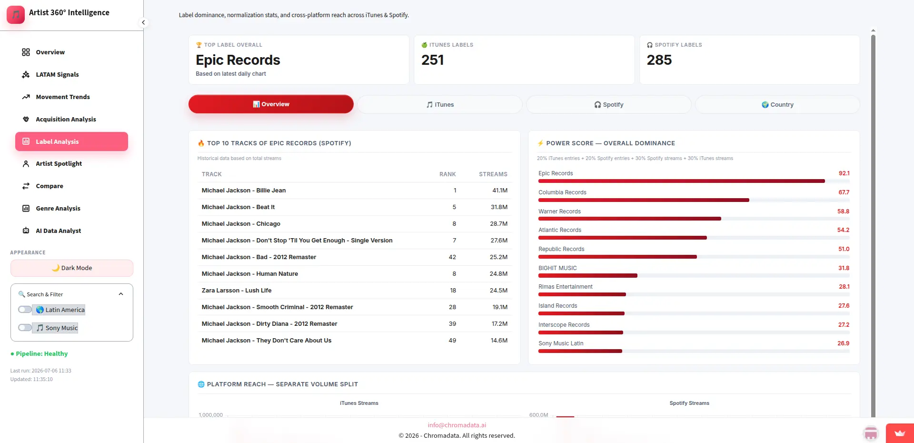
Task: Open Compare via its swap-arrows icon
Action: pos(26,186)
